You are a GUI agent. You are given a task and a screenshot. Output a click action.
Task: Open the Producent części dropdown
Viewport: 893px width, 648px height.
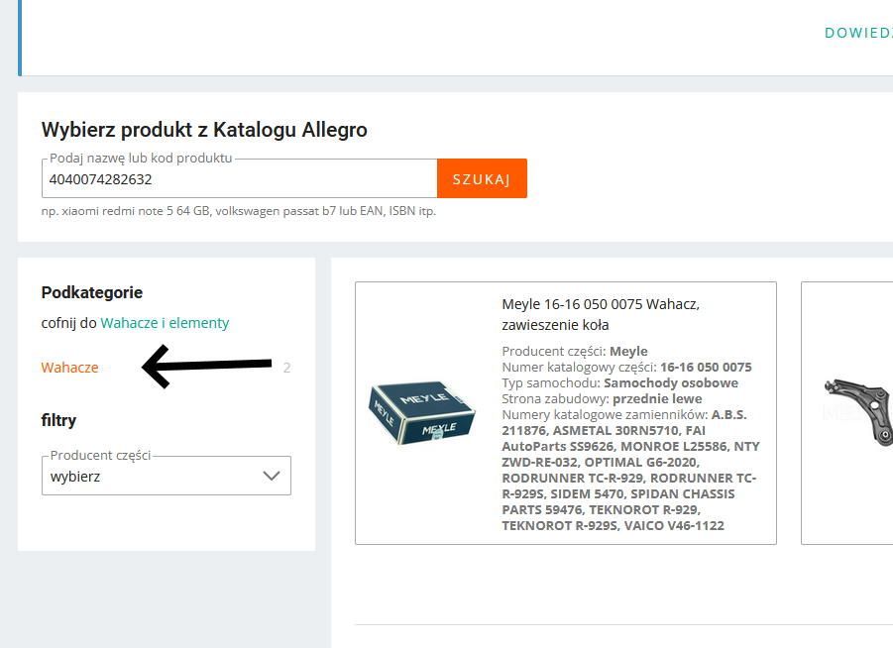click(x=167, y=476)
